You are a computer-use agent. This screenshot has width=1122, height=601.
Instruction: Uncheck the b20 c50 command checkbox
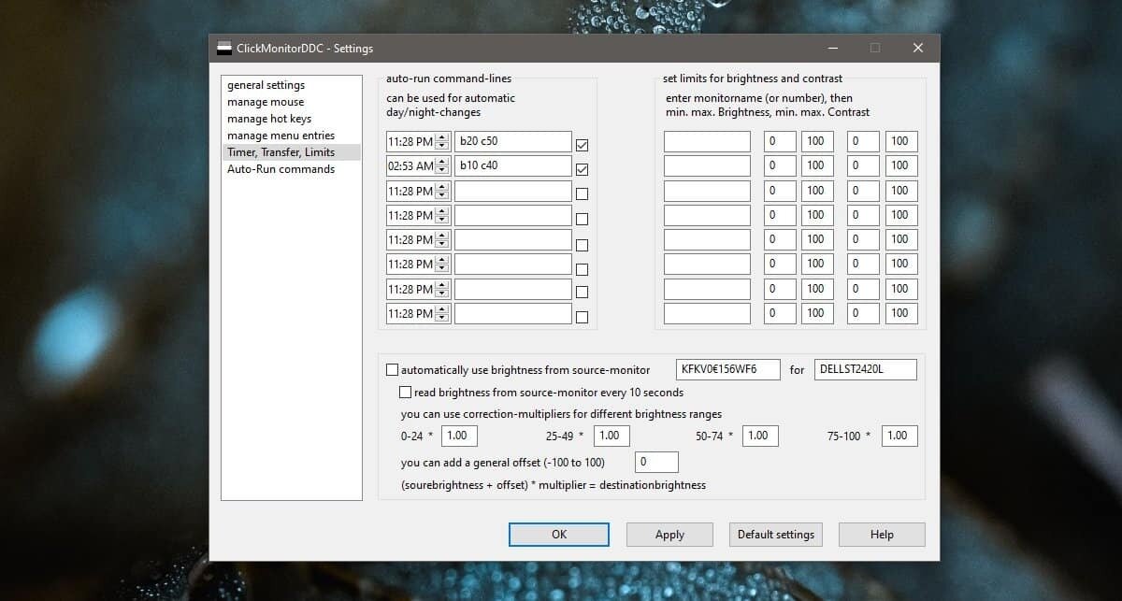583,146
